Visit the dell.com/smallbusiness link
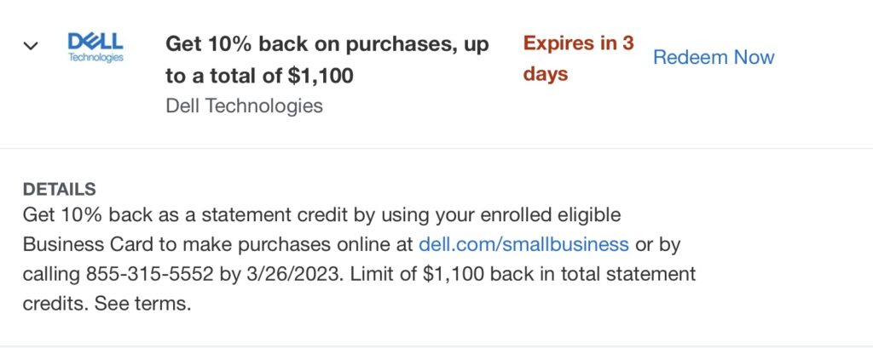The image size is (873, 348). [523, 244]
